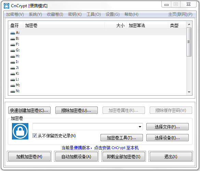
Task: Click 退出(X) button
Action: point(171,156)
